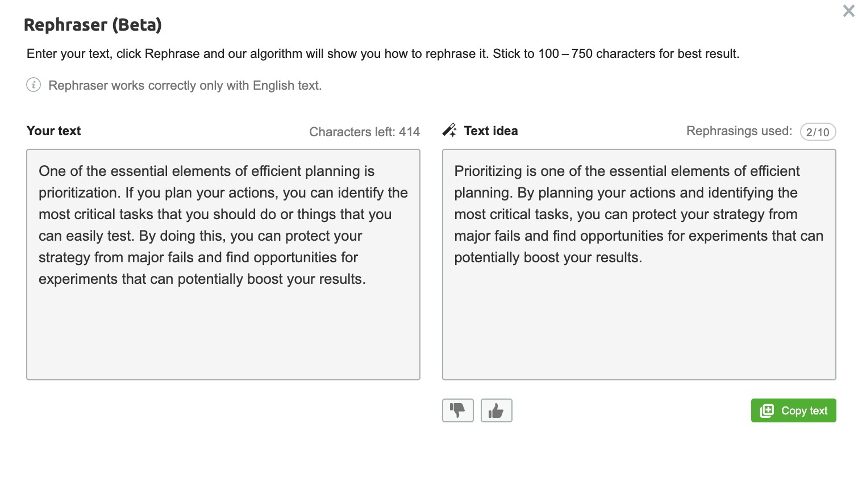Rate the rephrasing with thumbs down
Viewport: 858px width, 478px height.
(457, 410)
